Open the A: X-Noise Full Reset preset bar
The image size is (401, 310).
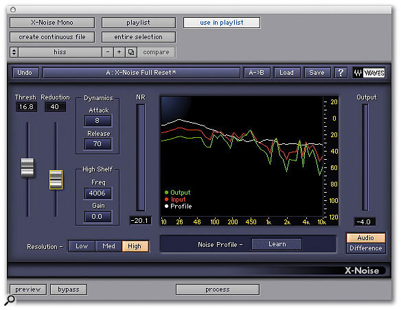coord(141,73)
